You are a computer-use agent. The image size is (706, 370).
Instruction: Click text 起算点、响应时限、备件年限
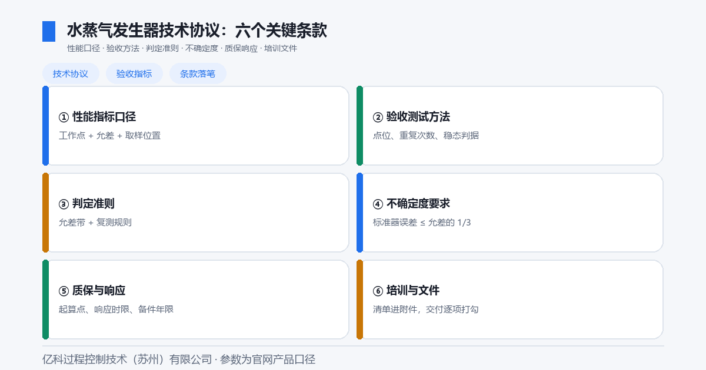(x=116, y=310)
